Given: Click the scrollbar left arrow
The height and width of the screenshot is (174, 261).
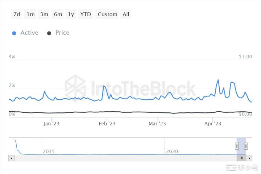Looking at the screenshot, I should [x=12, y=158].
